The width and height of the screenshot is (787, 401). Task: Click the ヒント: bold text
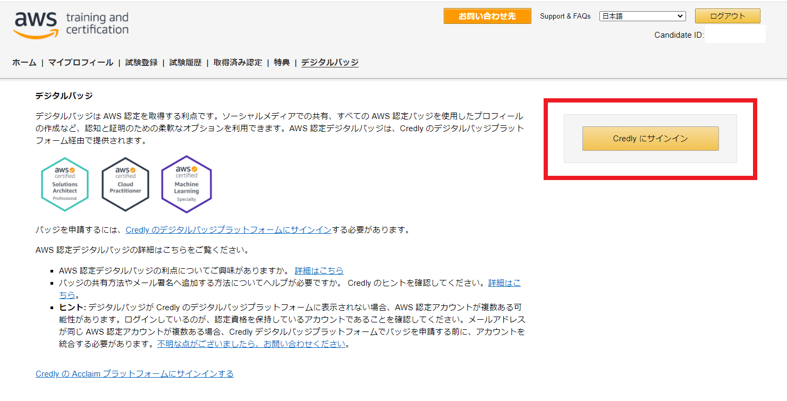point(72,308)
